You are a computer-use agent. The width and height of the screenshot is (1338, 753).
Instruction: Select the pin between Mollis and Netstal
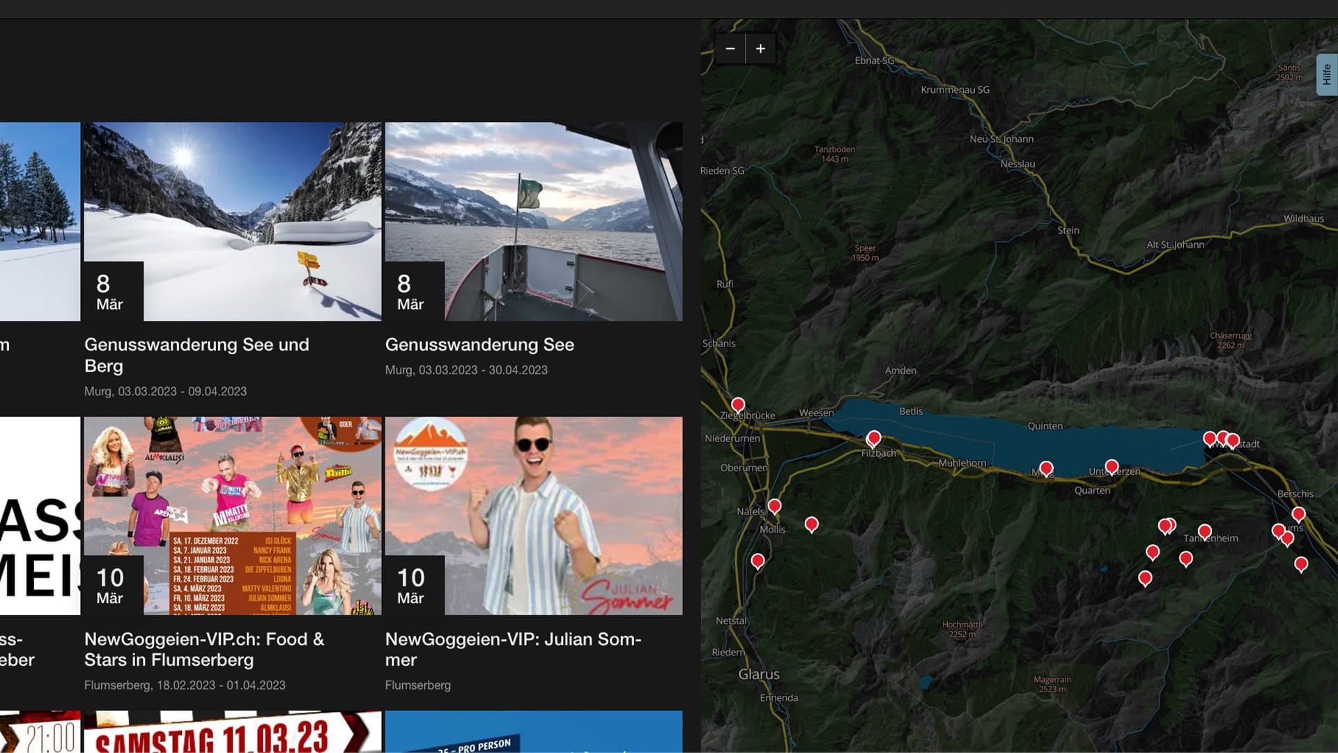758,561
